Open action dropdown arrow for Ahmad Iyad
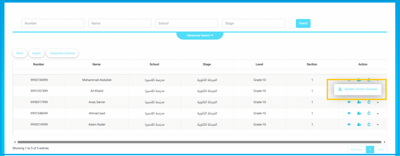Screen dimensions: 400x156 [378, 114]
